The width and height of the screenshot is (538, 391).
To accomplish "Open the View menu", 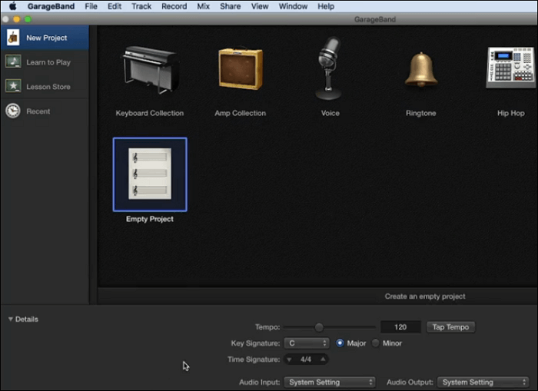I will coord(260,6).
